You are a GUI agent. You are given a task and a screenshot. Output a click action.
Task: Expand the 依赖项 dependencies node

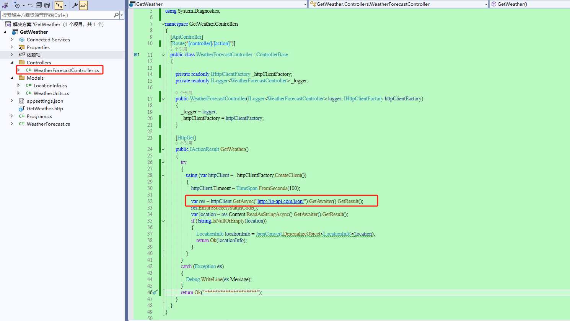coord(12,55)
